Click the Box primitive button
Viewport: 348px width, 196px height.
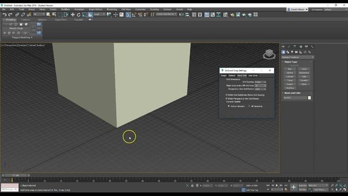(x=290, y=69)
